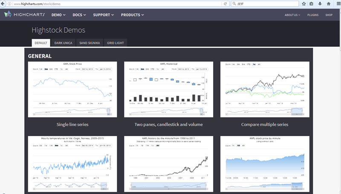
Task: Switch to the DARK UNICA theme tab
Action: (x=64, y=43)
